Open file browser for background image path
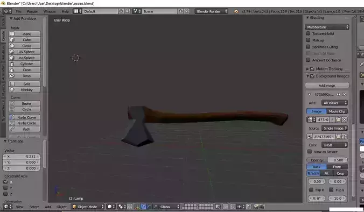 tap(339, 137)
